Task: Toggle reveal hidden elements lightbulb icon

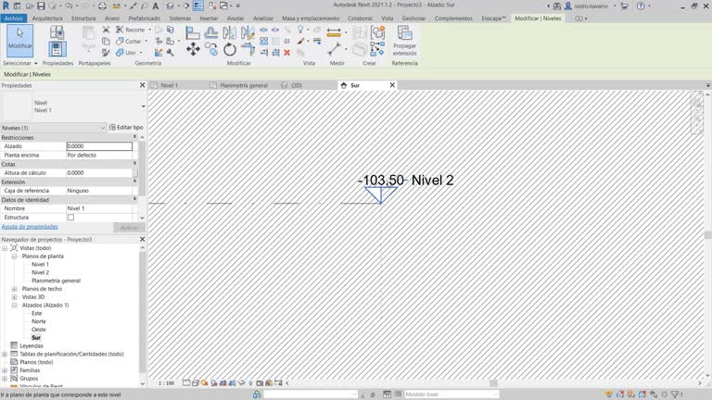Action: [x=250, y=382]
